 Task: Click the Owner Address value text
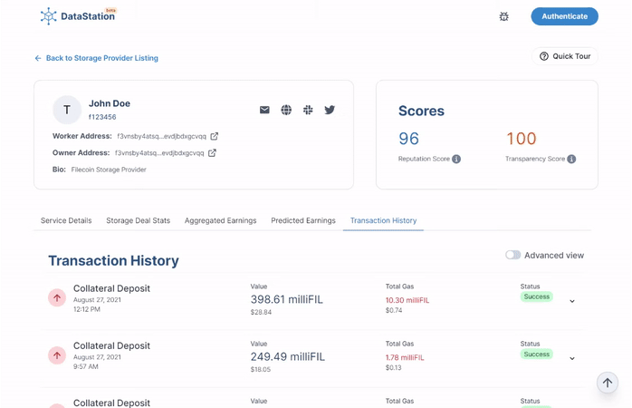click(x=159, y=153)
